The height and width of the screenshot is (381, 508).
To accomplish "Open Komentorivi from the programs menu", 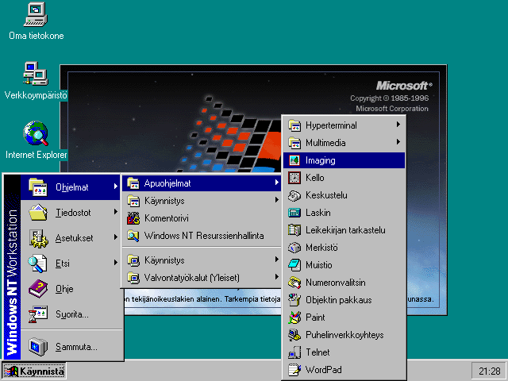I will [166, 218].
